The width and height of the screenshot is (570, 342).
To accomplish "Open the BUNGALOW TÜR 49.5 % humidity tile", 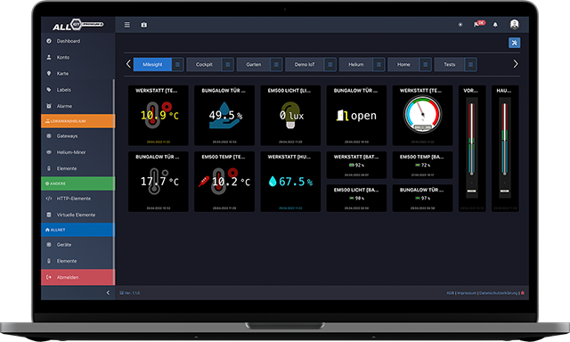I will (224, 115).
